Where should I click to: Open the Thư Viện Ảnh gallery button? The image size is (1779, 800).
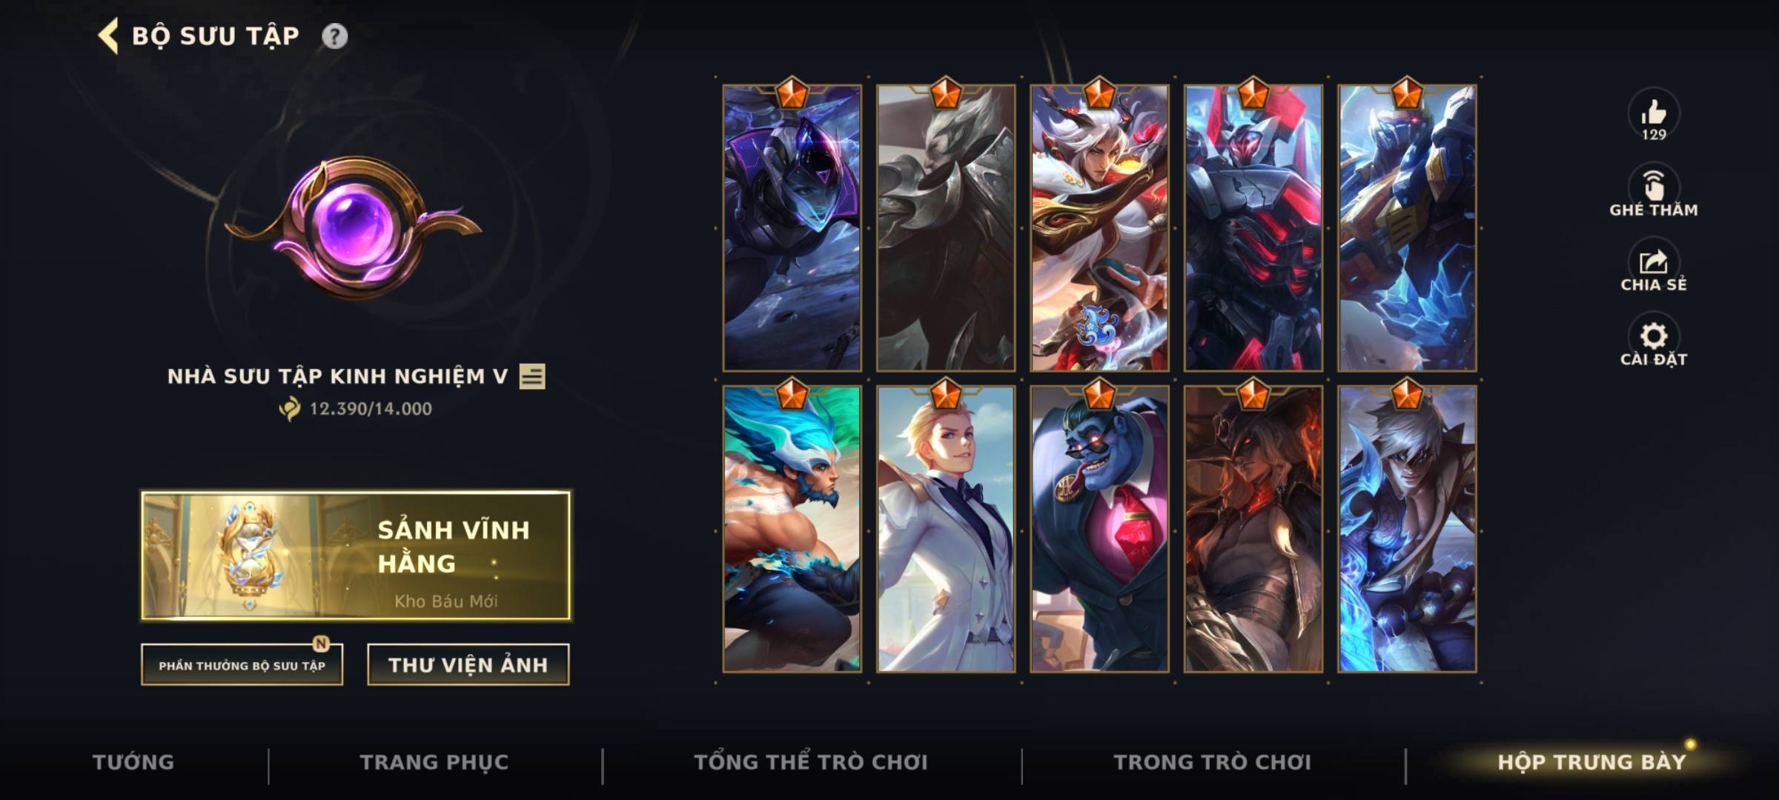[468, 664]
